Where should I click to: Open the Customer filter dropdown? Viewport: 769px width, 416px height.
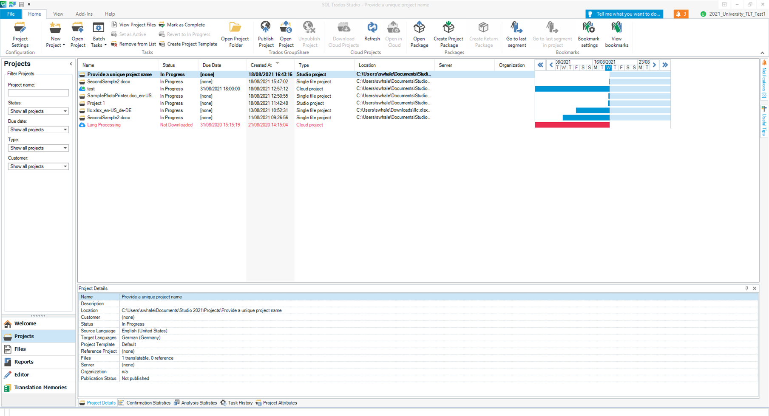coord(65,166)
